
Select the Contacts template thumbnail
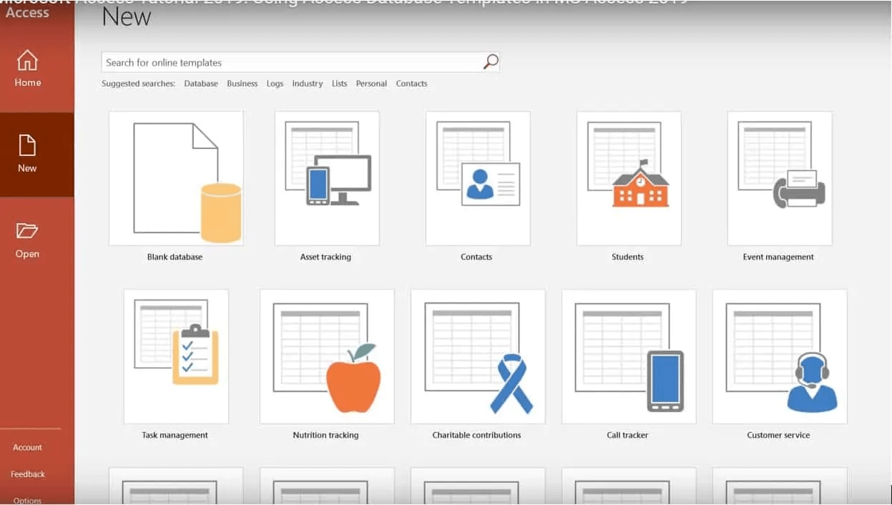click(x=478, y=179)
